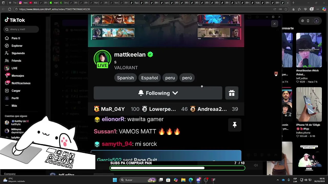The width and height of the screenshot is (328, 184).
Task: Switch to the Instagram browser tab
Action: point(23,3)
